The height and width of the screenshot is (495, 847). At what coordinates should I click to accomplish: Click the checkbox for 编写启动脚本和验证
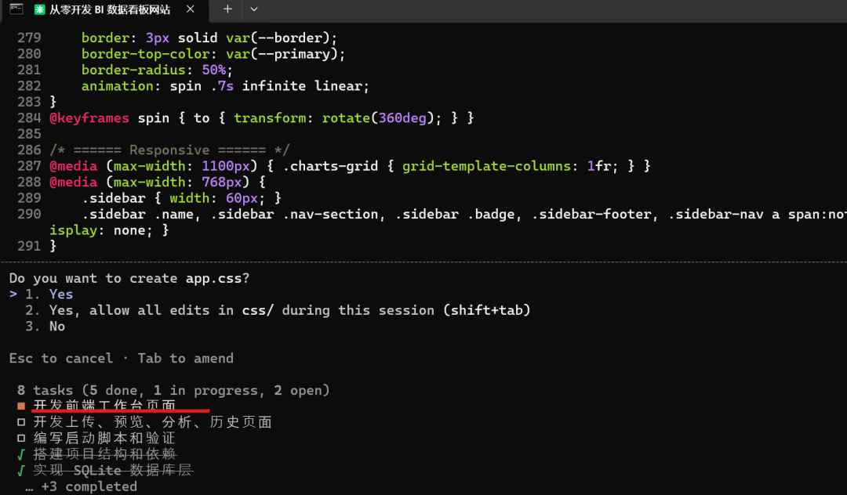click(x=21, y=438)
